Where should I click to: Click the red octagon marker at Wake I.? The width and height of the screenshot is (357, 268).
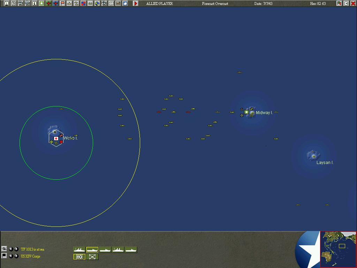pos(61,142)
